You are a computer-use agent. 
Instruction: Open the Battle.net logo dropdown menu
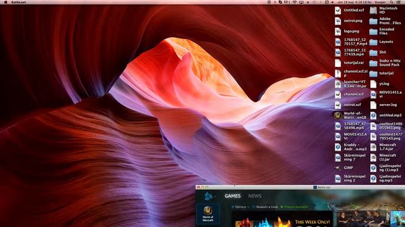210,196
